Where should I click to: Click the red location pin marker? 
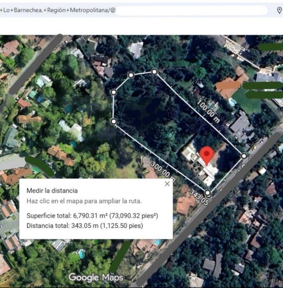206,155
